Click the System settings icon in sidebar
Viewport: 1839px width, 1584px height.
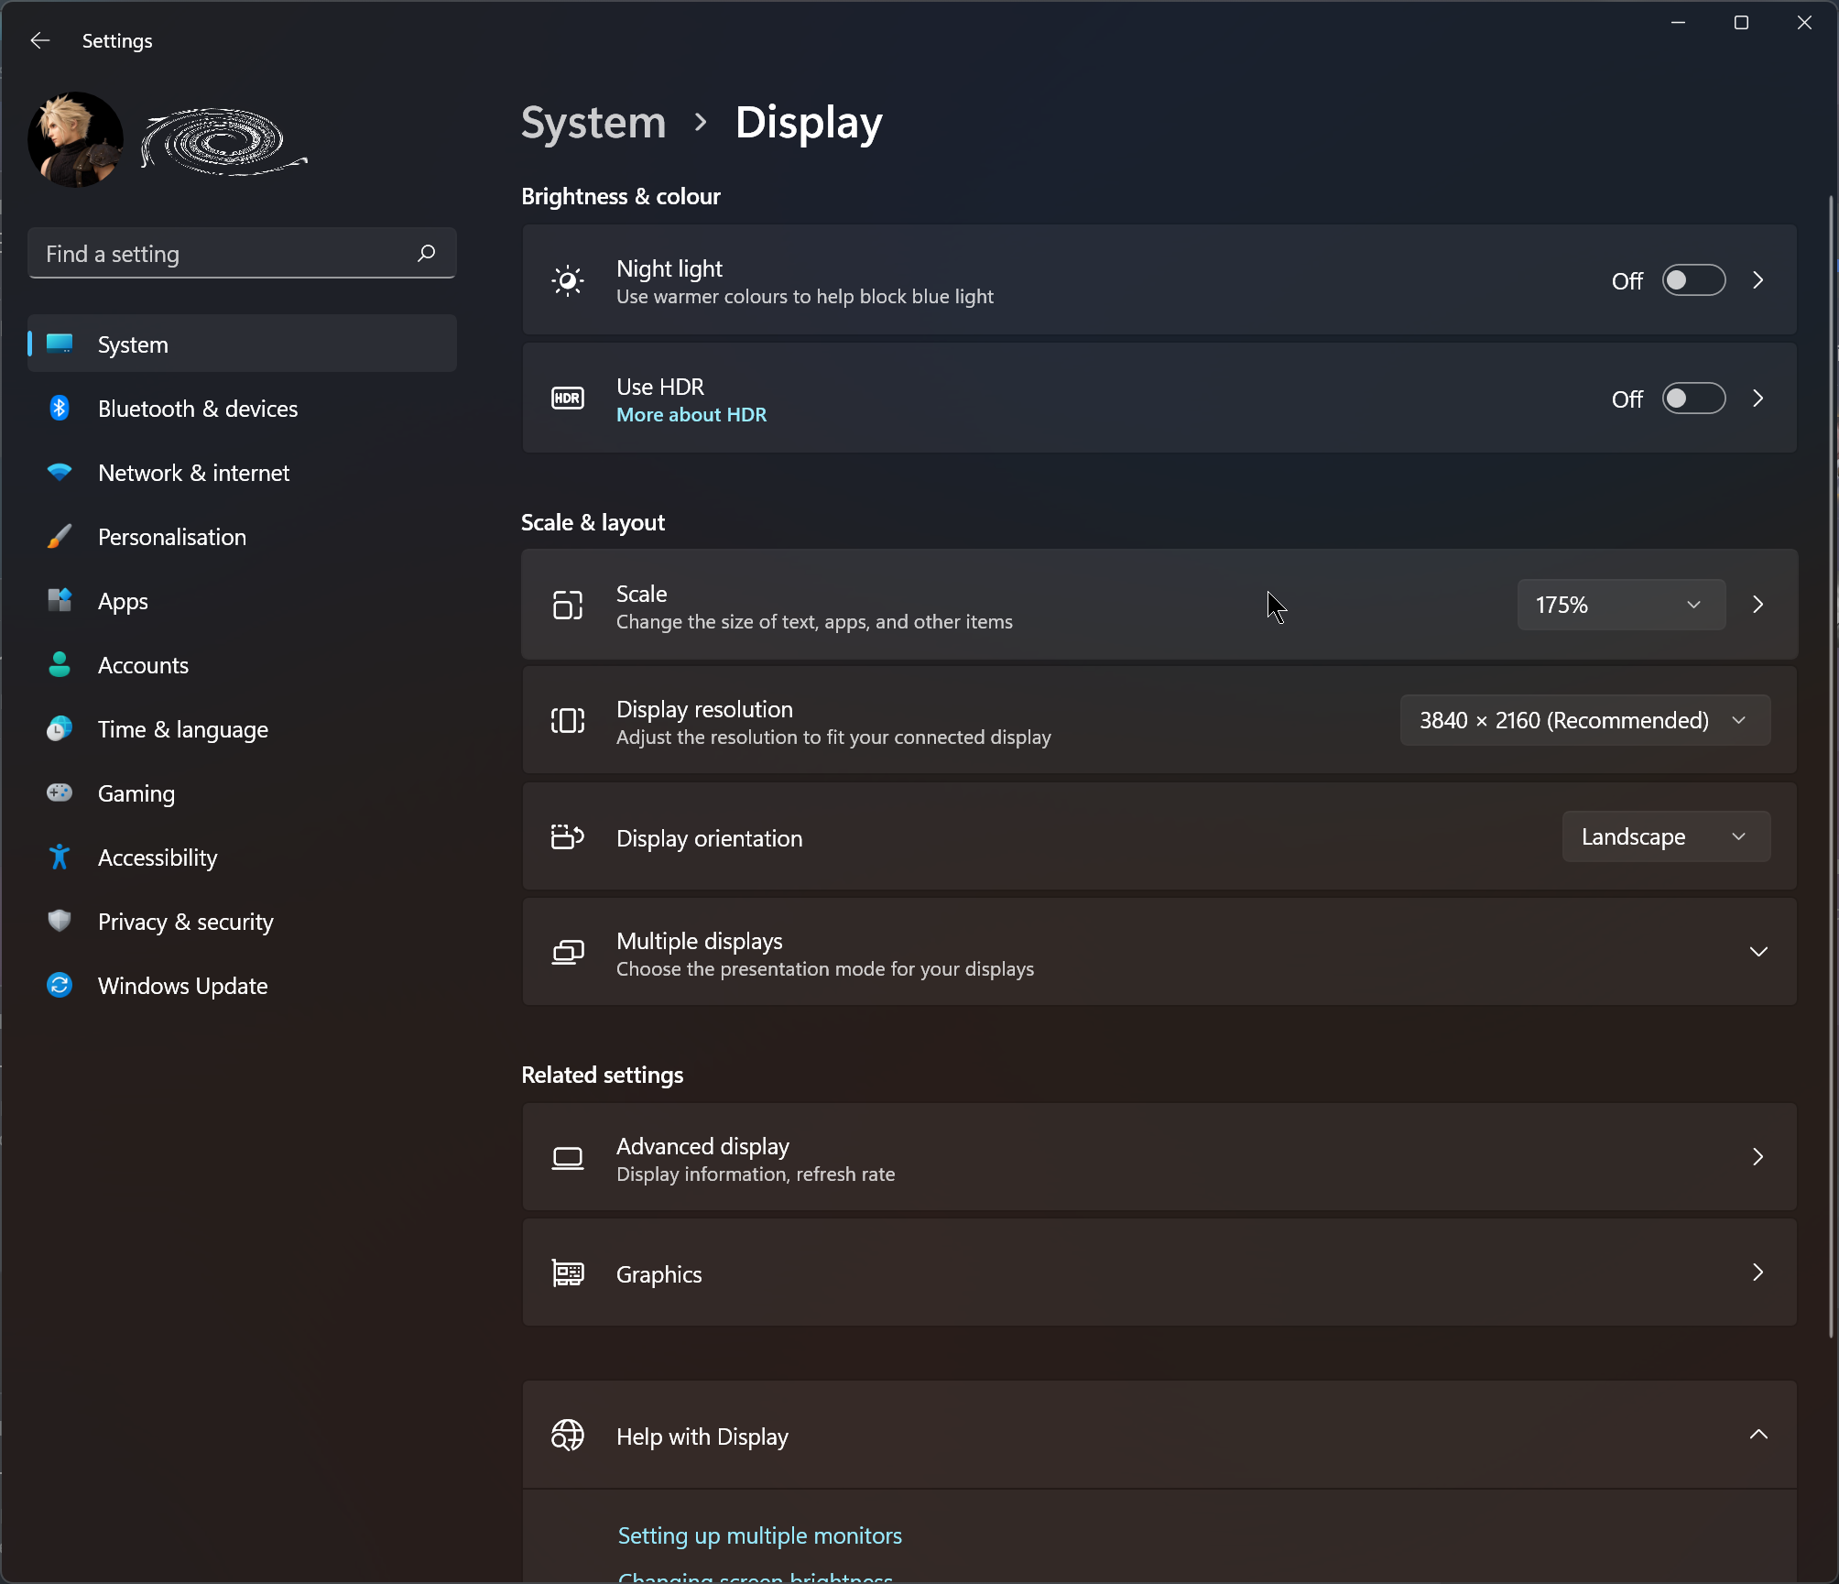[58, 344]
